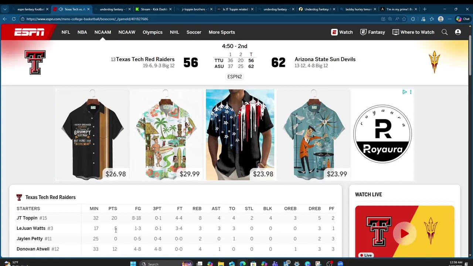Switch to the Is JT Toppin related tab

coord(235,9)
